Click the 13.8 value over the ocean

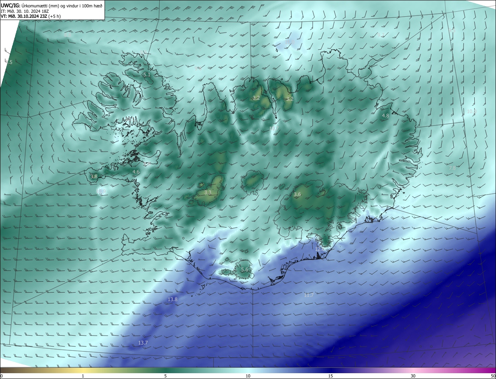tap(172, 300)
